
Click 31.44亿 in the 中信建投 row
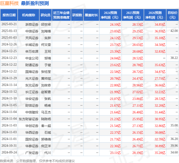point(160,112)
